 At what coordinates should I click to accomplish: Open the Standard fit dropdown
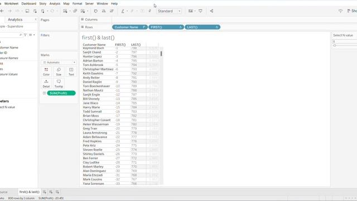(169, 11)
